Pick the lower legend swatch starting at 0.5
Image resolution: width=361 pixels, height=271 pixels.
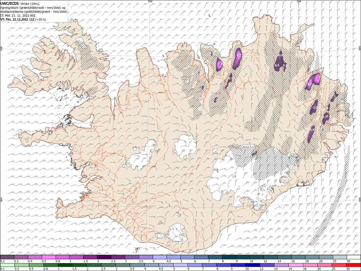[x=36, y=265]
